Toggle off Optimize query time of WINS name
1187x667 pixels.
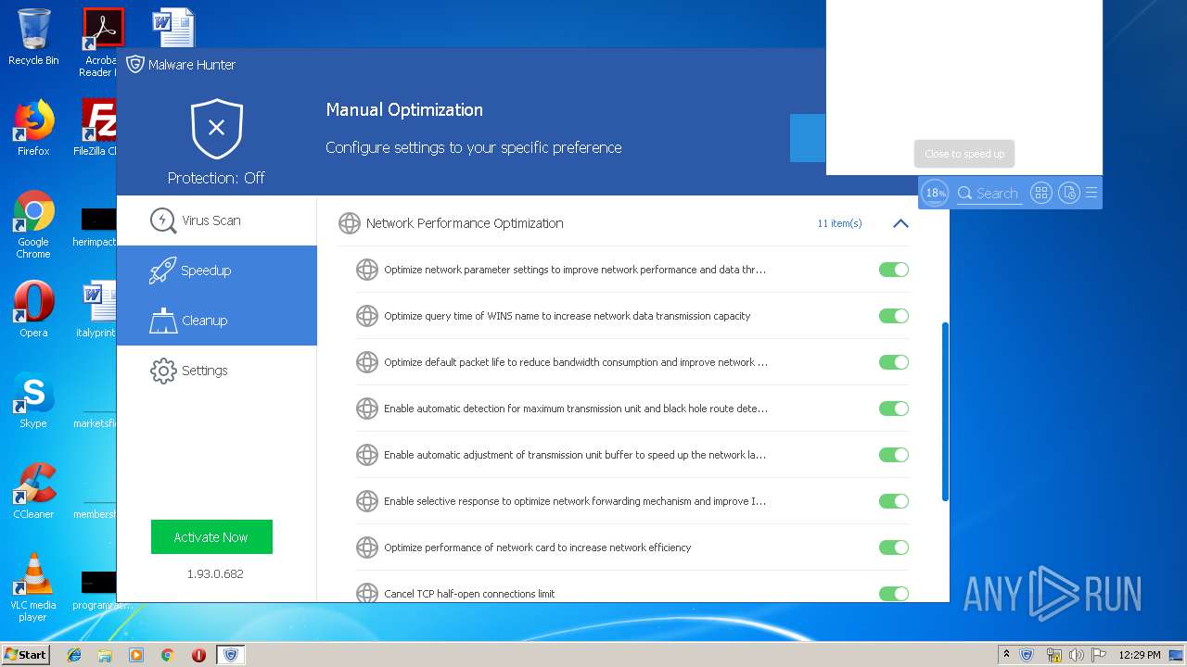pyautogui.click(x=894, y=316)
